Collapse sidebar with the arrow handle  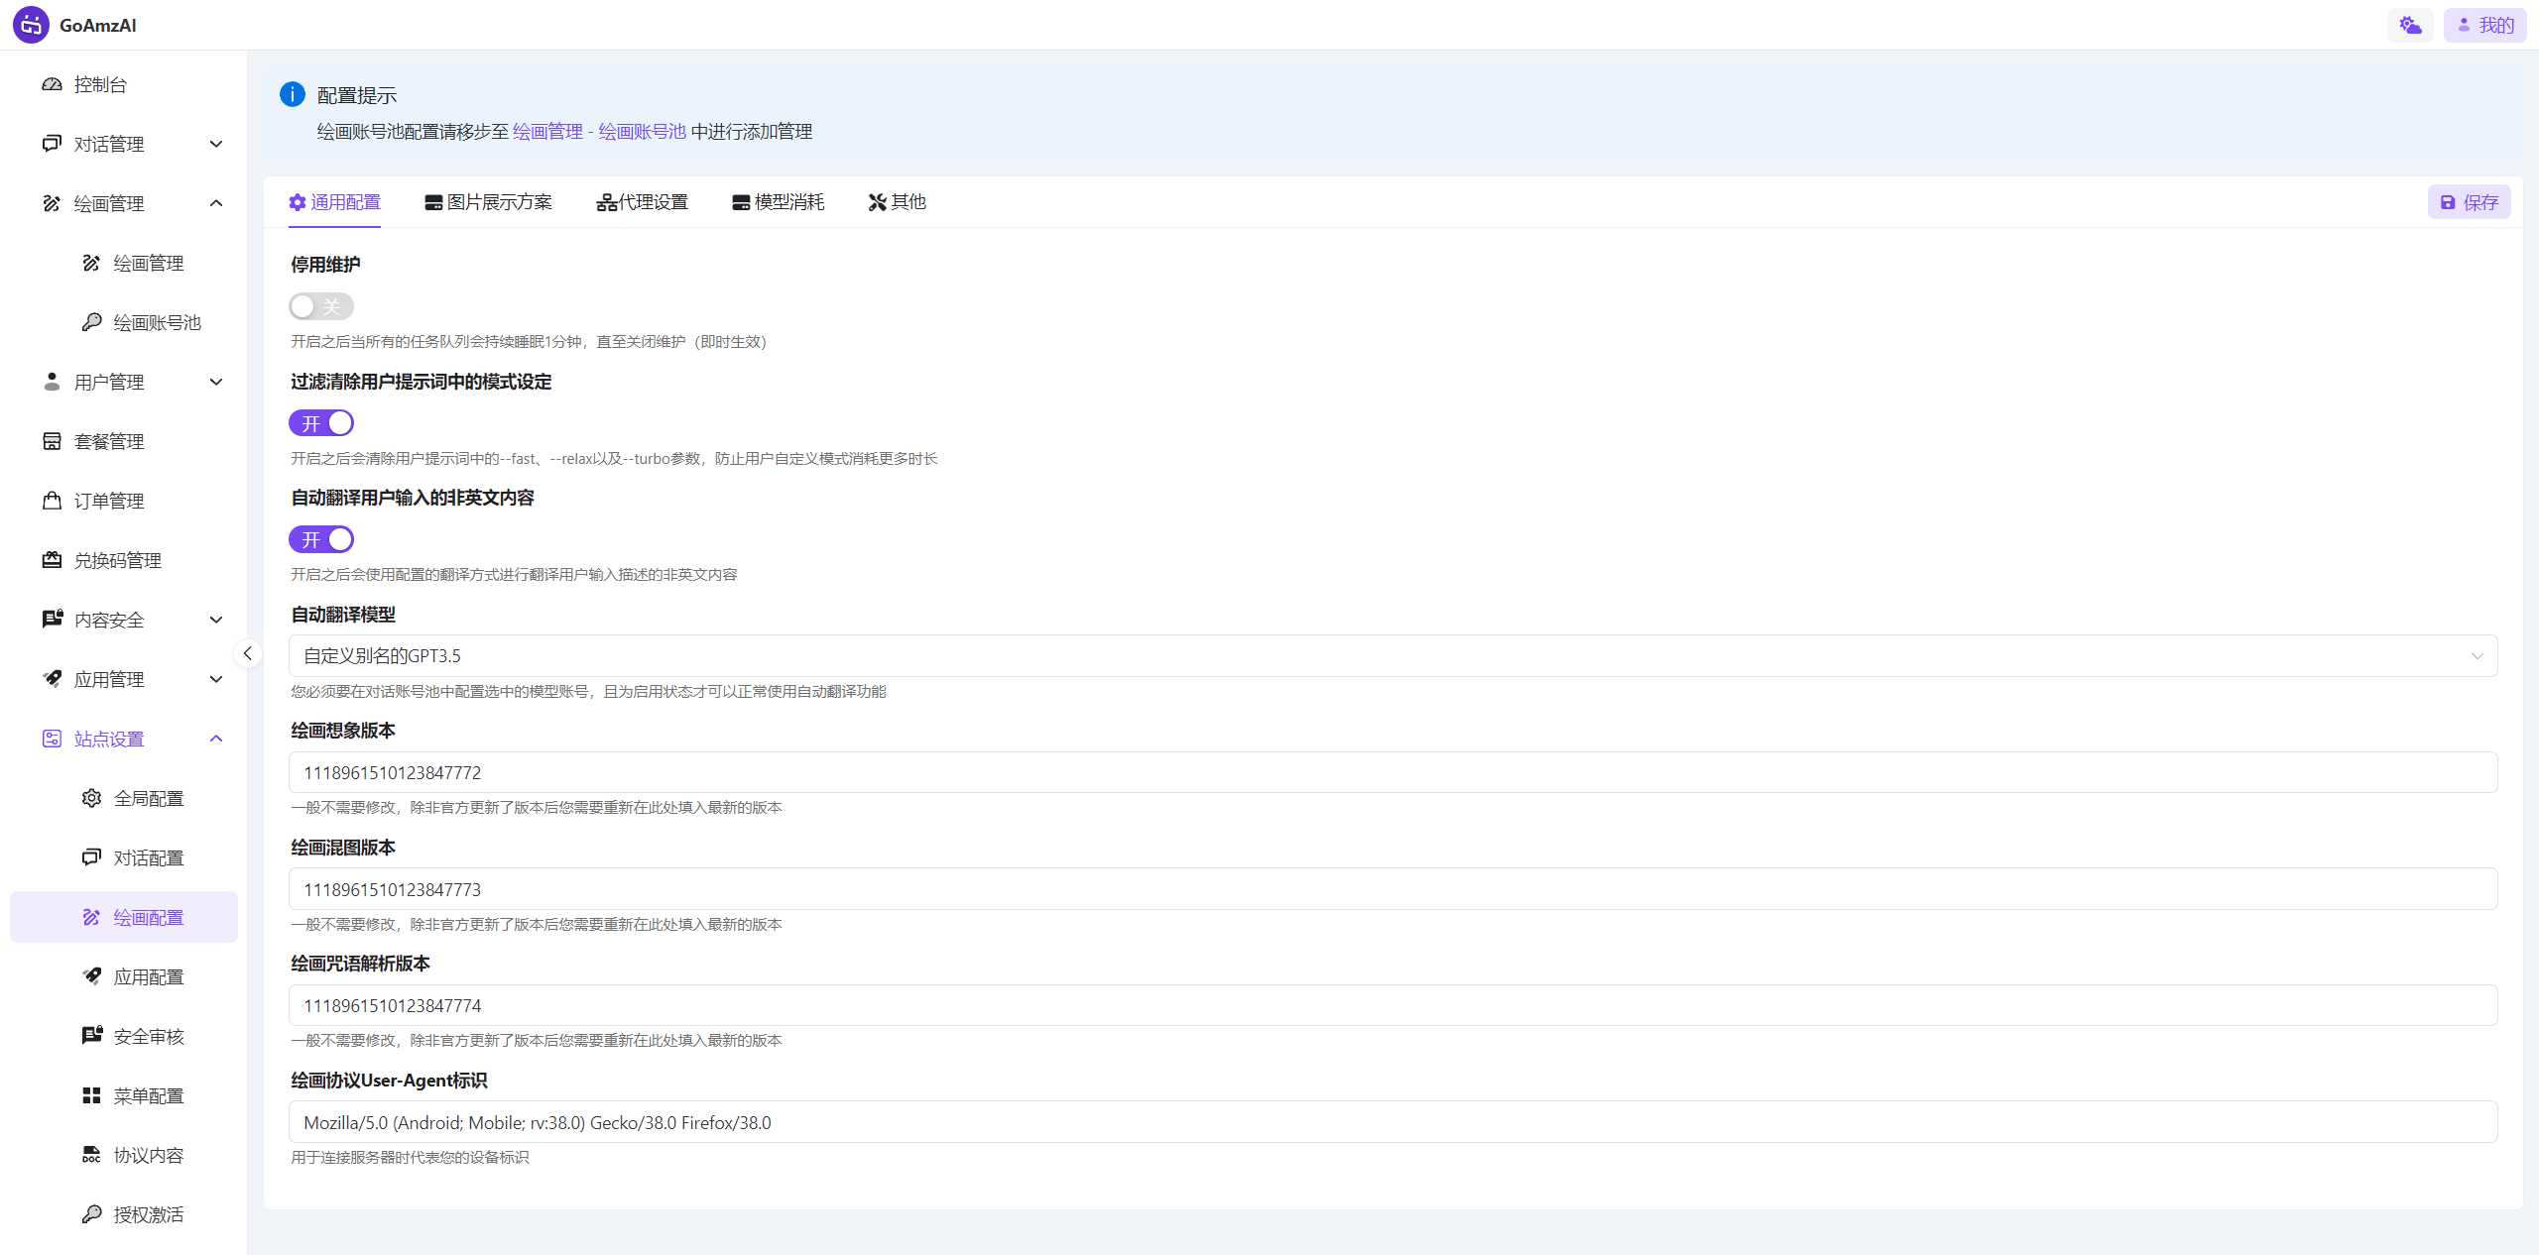248,653
